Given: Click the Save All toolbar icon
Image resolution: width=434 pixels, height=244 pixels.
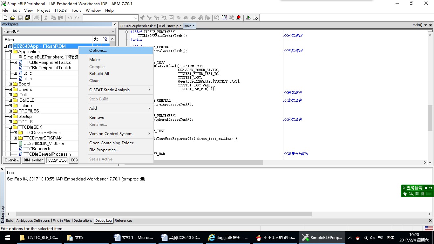Looking at the screenshot, I should [x=27, y=18].
